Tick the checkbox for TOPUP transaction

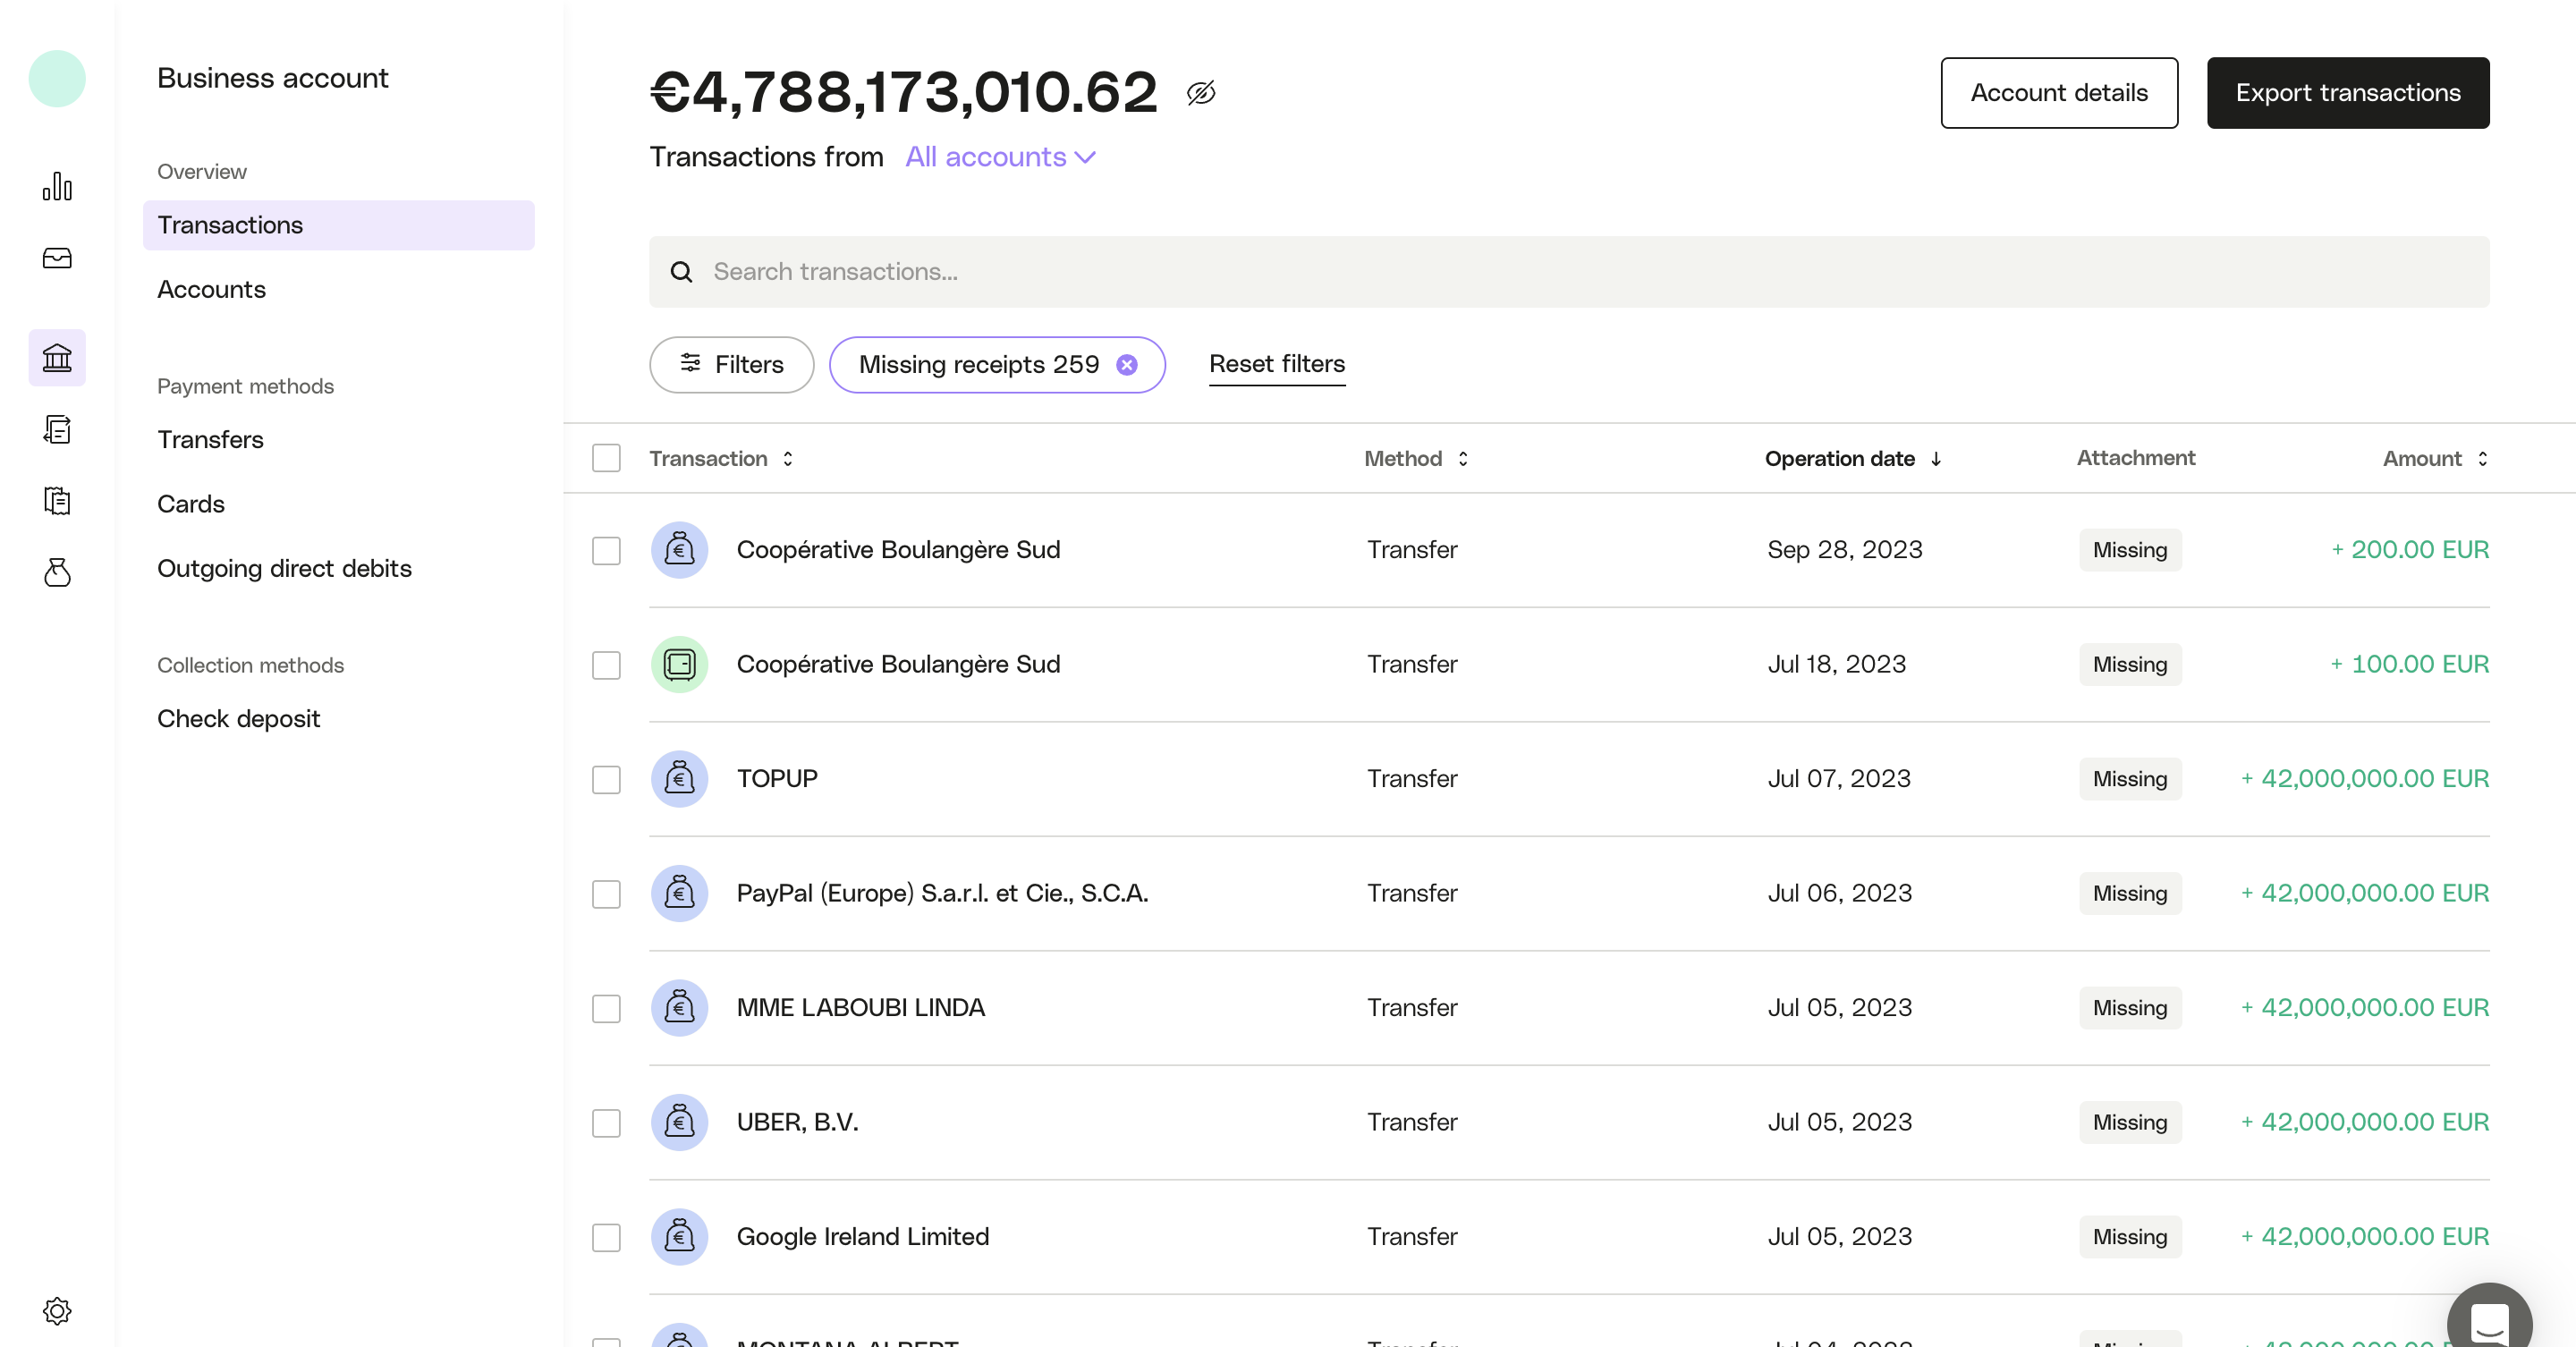(606, 779)
